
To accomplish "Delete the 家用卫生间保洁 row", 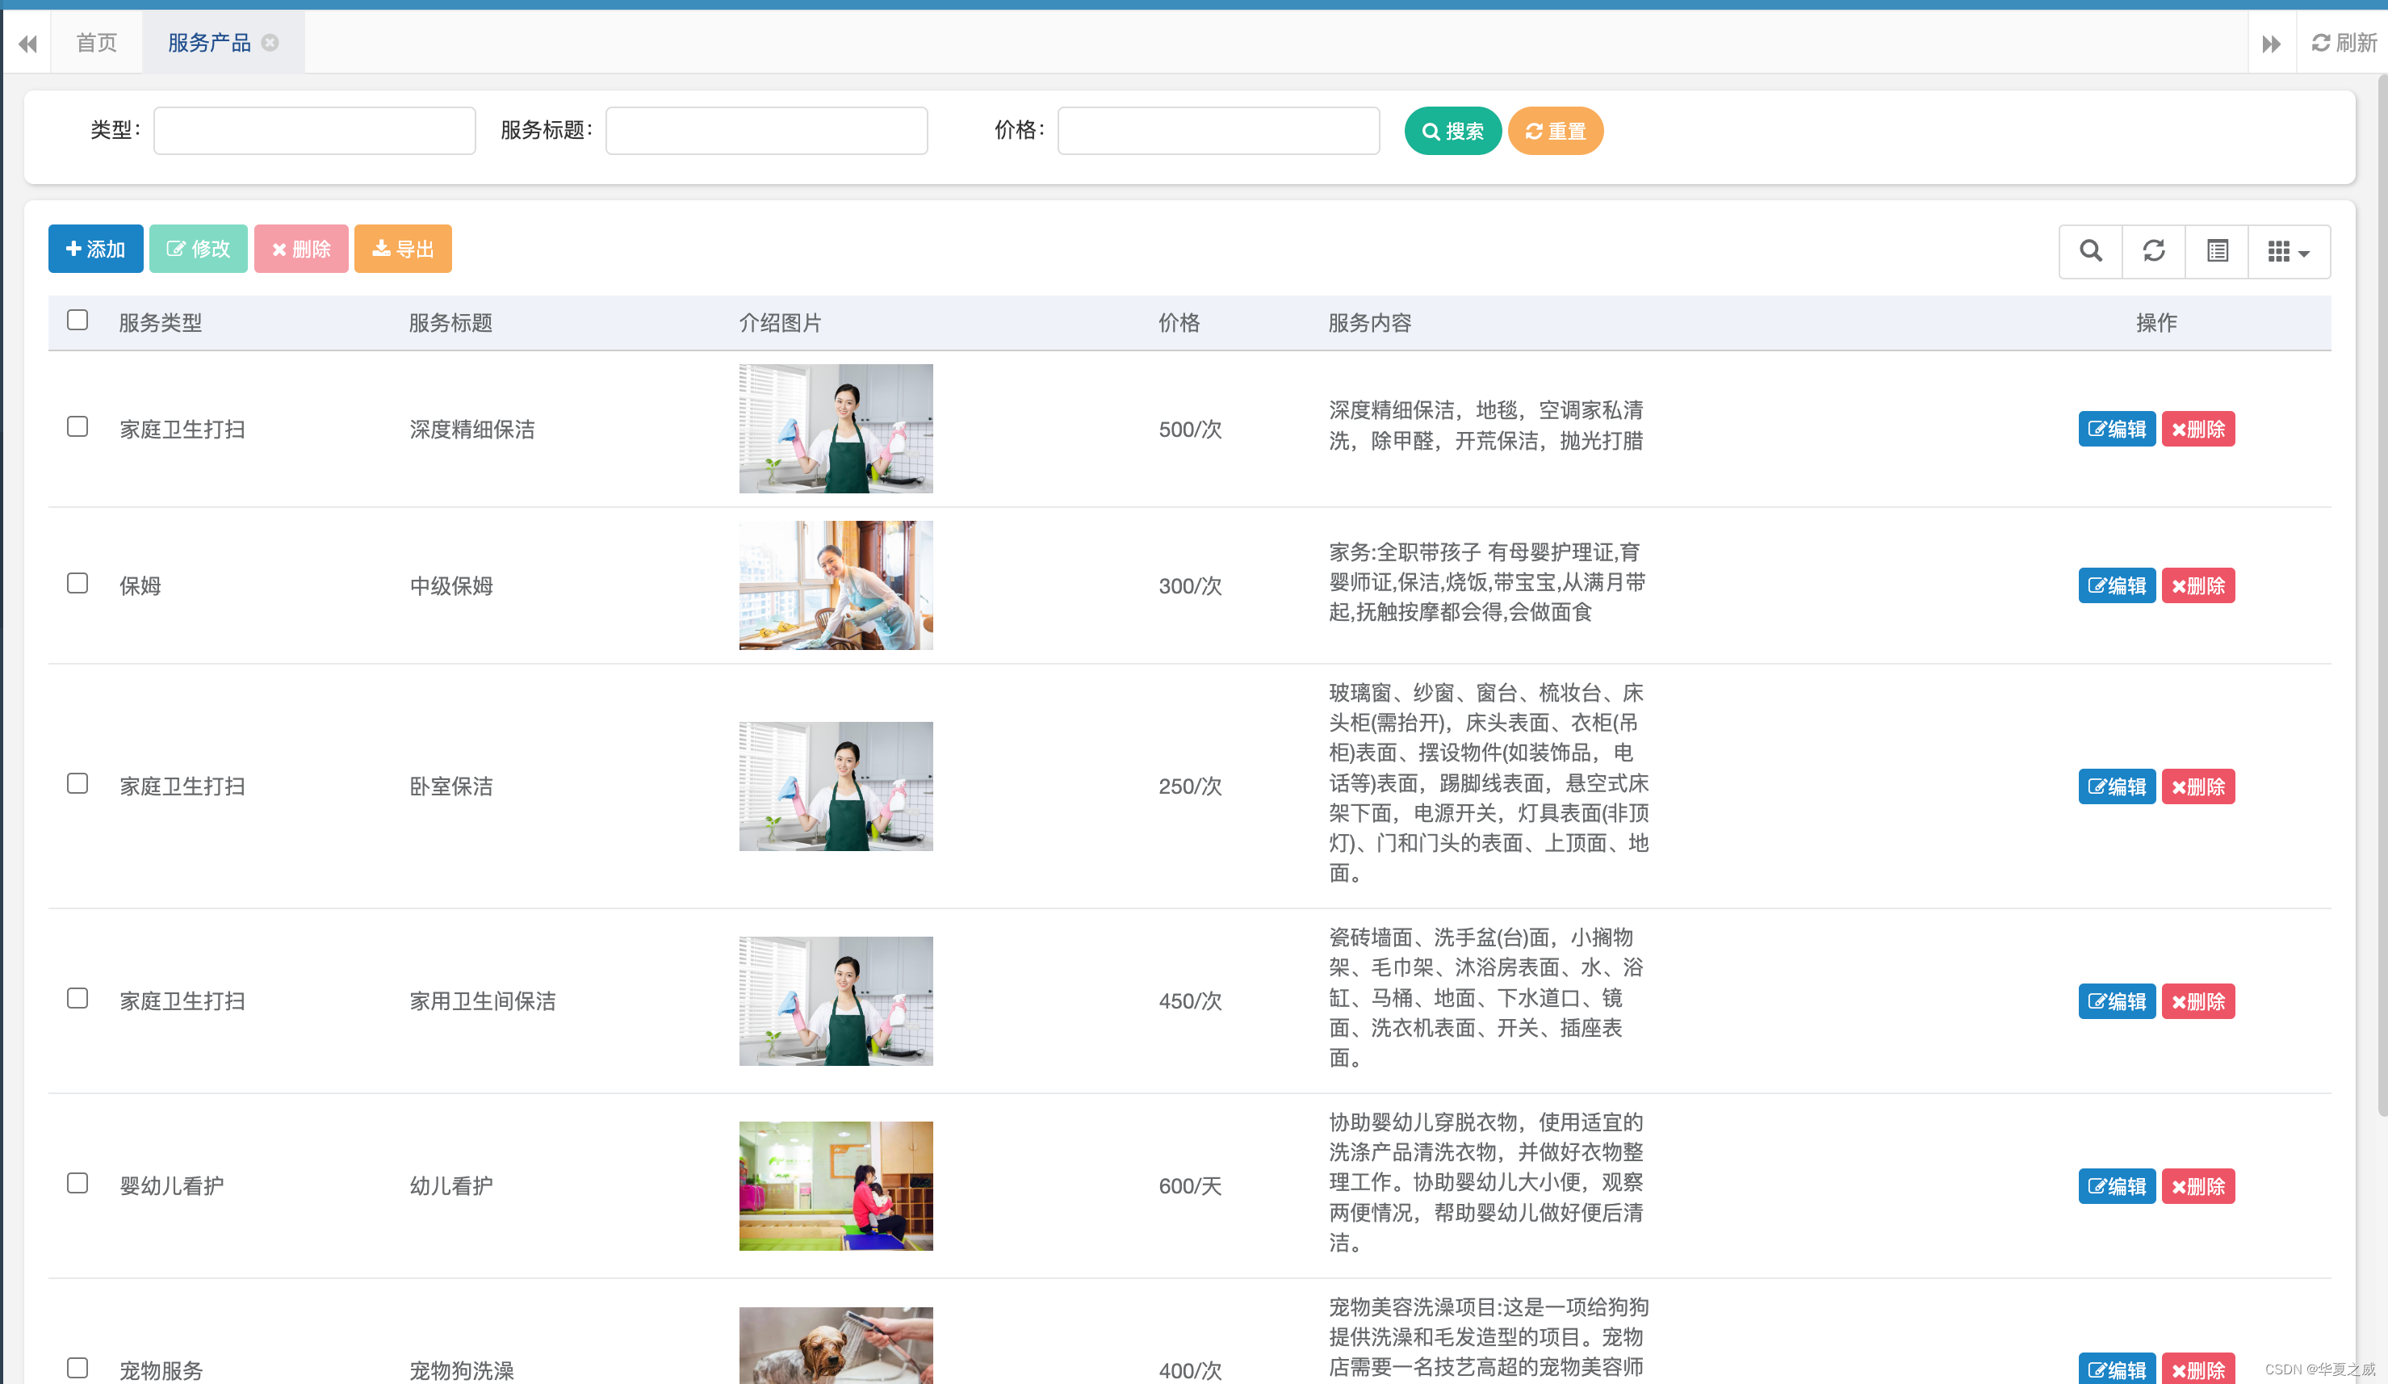I will point(2197,1001).
